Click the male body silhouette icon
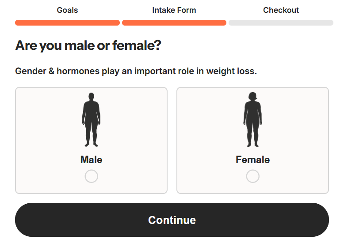Image resolution: width=344 pixels, height=250 pixels. [91, 119]
